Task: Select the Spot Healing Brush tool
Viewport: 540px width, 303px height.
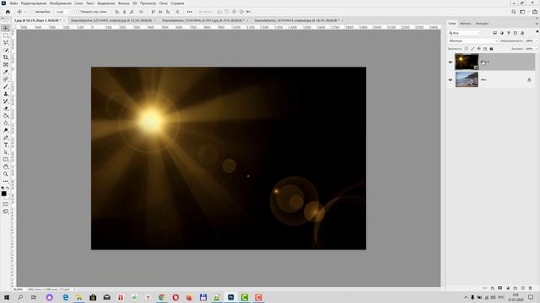Action: pos(6,79)
